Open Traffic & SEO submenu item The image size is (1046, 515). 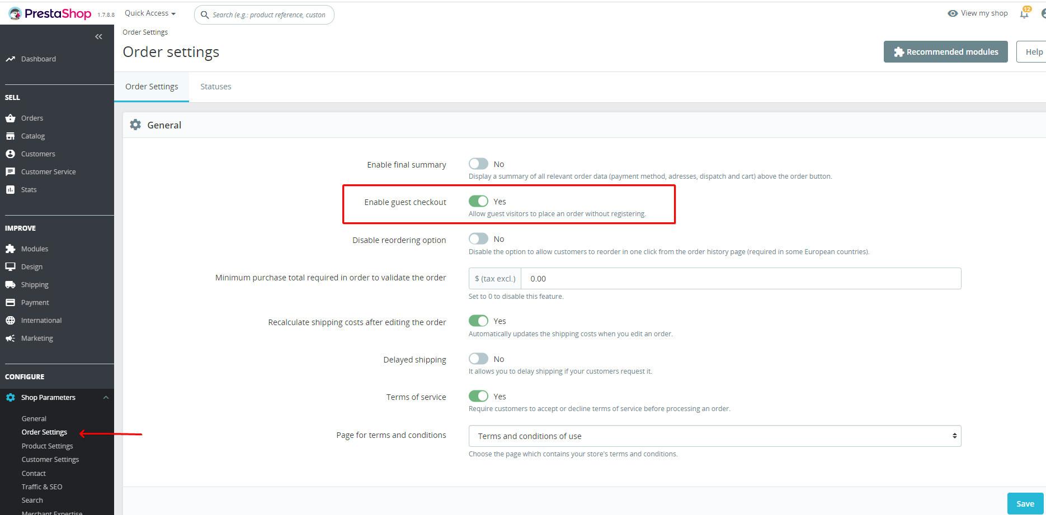click(42, 487)
